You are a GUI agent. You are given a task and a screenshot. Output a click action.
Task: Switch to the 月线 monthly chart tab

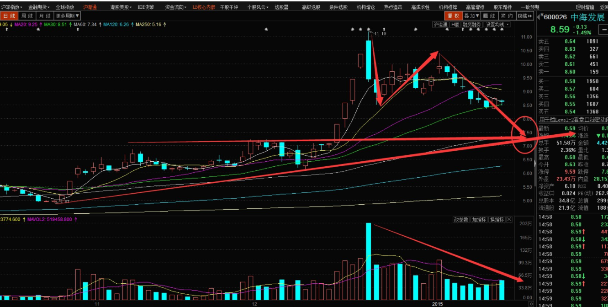pyautogui.click(x=46, y=16)
